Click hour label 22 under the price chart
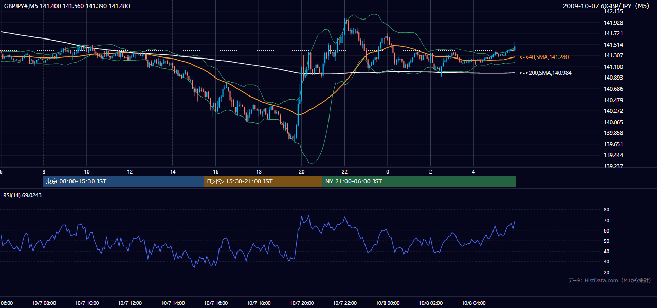 (344, 171)
